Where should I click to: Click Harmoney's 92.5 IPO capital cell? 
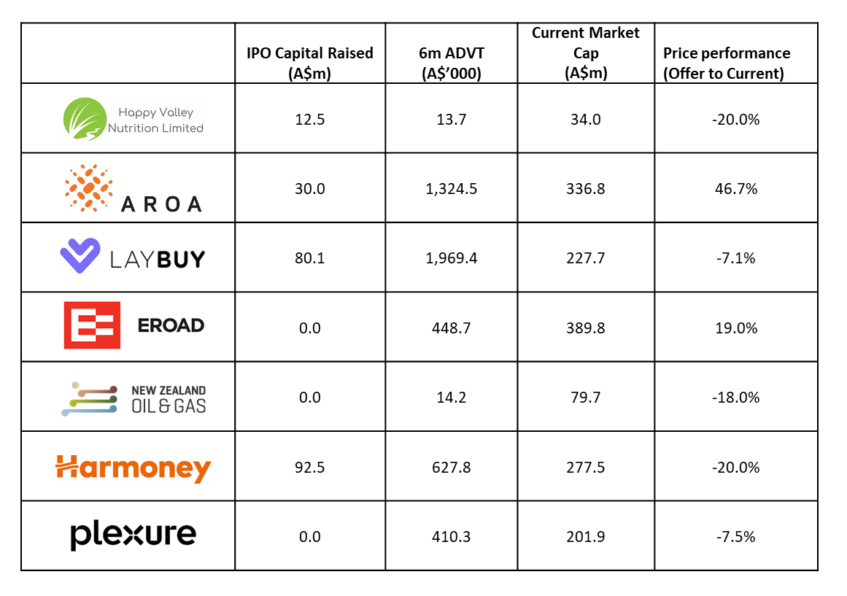pyautogui.click(x=310, y=468)
